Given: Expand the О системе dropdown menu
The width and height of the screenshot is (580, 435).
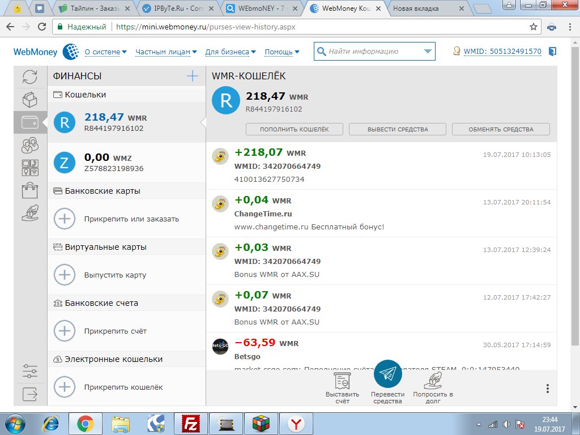Looking at the screenshot, I should click(x=105, y=52).
